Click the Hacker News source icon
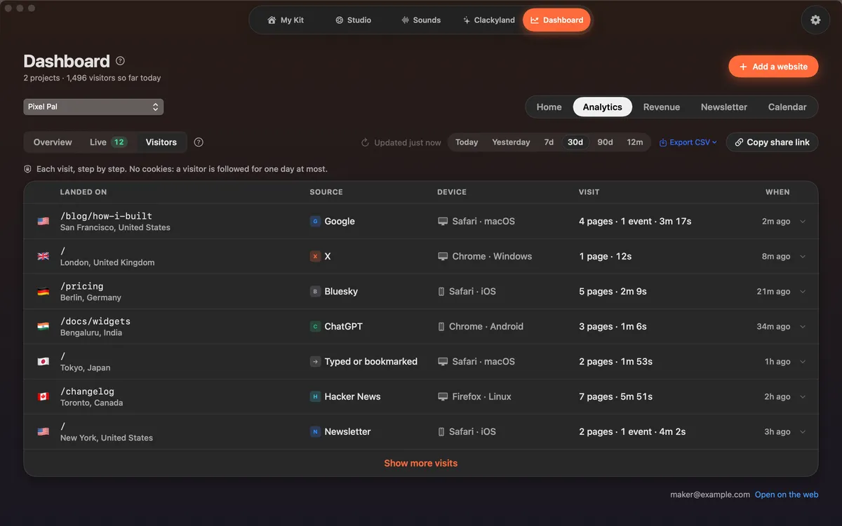Image resolution: width=842 pixels, height=526 pixels. (315, 397)
